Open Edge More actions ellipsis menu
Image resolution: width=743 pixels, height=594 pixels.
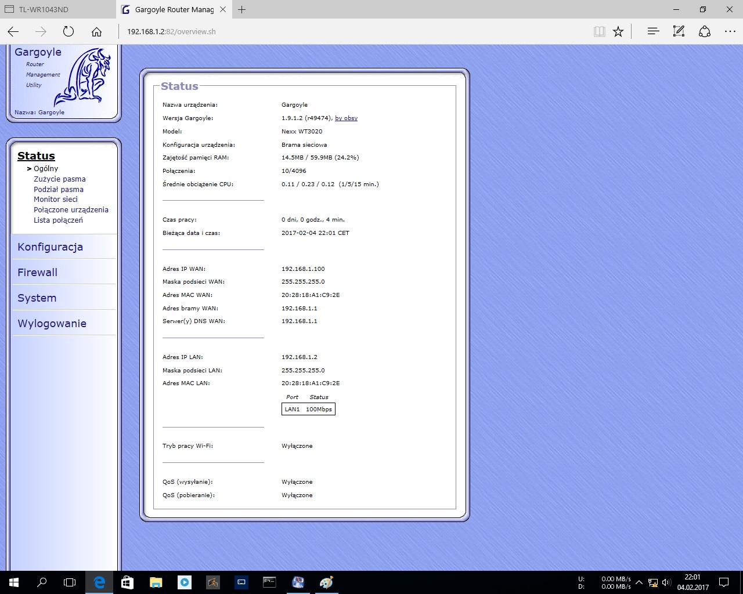(x=730, y=31)
